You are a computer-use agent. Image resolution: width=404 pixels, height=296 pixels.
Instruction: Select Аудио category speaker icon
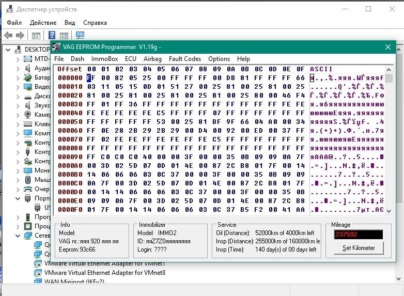coord(28,68)
